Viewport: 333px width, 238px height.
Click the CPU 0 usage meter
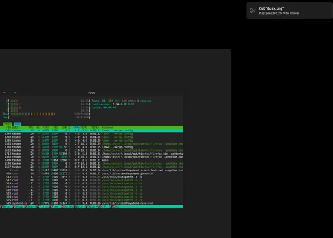48,101
